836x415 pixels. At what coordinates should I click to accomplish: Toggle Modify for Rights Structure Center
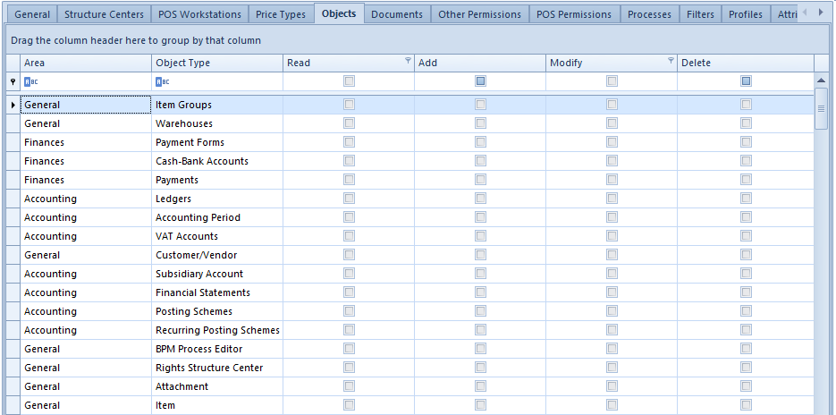(612, 368)
